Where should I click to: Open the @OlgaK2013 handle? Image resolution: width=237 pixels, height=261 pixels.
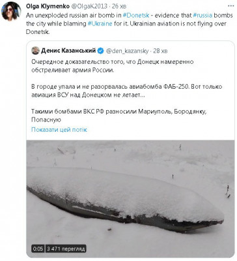pyautogui.click(x=89, y=7)
